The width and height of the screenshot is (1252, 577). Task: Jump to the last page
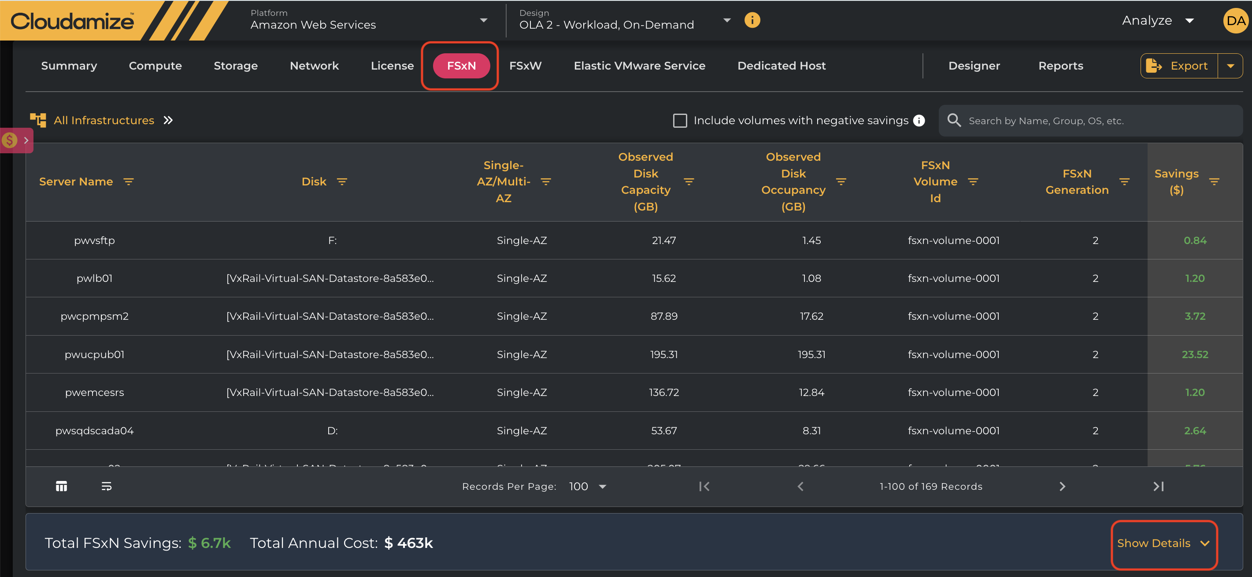click(x=1159, y=486)
